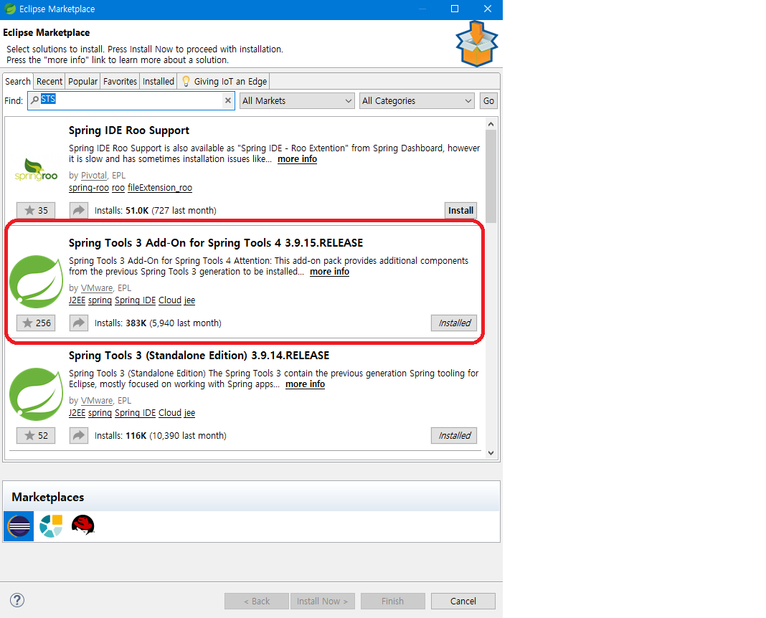The height and width of the screenshot is (618, 766).
Task: Click the Back button
Action: click(257, 601)
